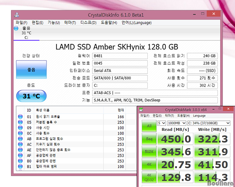Run the Seq benchmark test

pos(149,139)
